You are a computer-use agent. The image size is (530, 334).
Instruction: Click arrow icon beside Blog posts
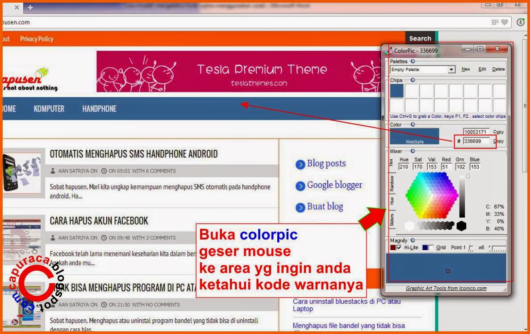tap(300, 165)
